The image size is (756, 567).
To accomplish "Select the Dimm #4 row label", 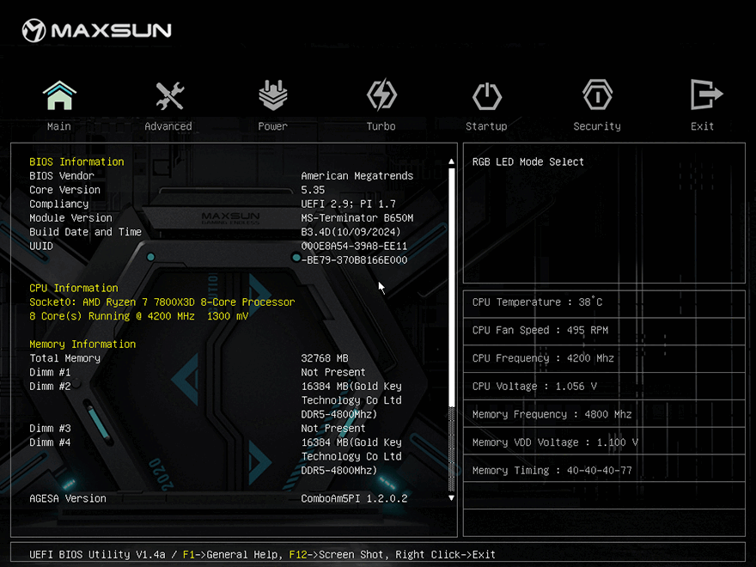I will [x=50, y=442].
